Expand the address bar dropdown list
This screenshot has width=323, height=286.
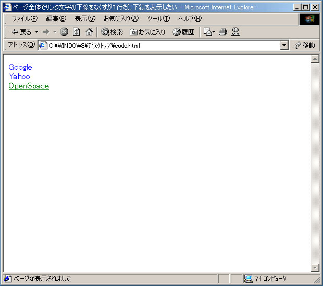[284, 45]
